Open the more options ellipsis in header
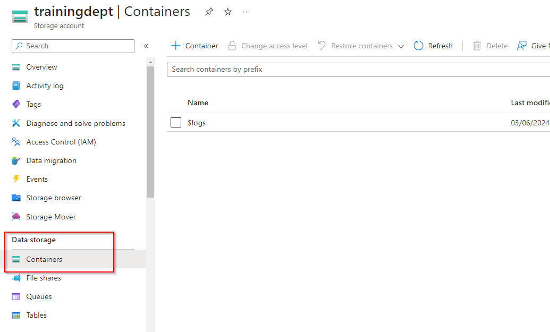This screenshot has width=550, height=332. click(x=246, y=12)
